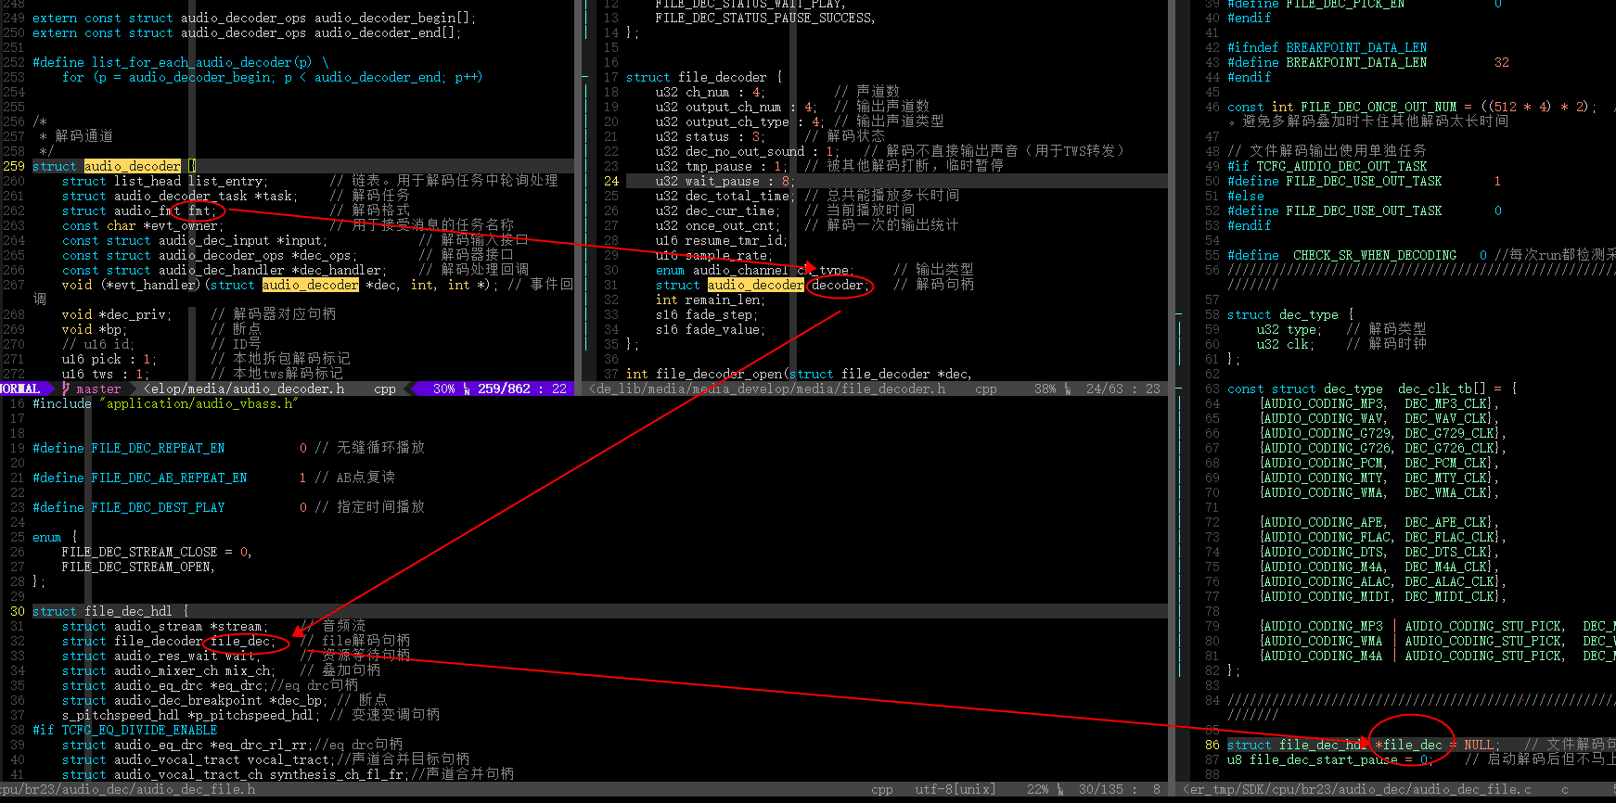The height and width of the screenshot is (803, 1616).
Task: Click the 24/63 : 23 cursor position readout
Action: point(1122,389)
